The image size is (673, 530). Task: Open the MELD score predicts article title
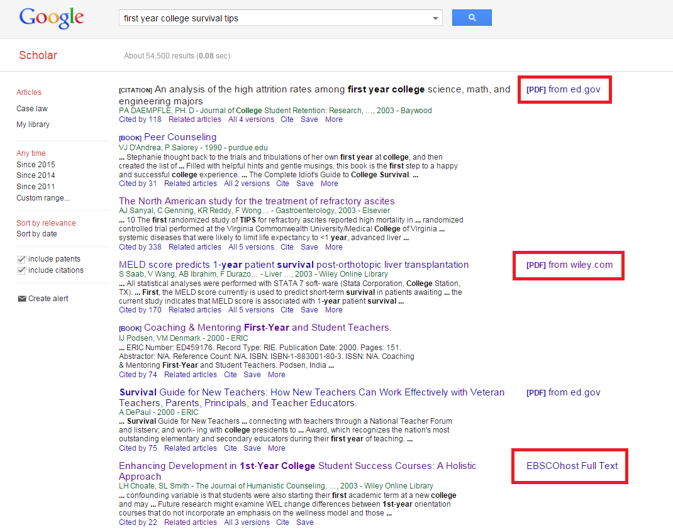click(294, 265)
